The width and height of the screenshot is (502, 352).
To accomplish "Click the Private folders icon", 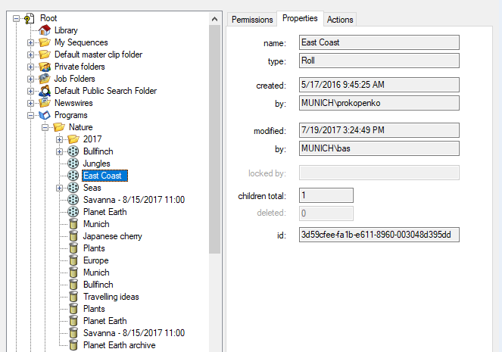I will (x=45, y=67).
